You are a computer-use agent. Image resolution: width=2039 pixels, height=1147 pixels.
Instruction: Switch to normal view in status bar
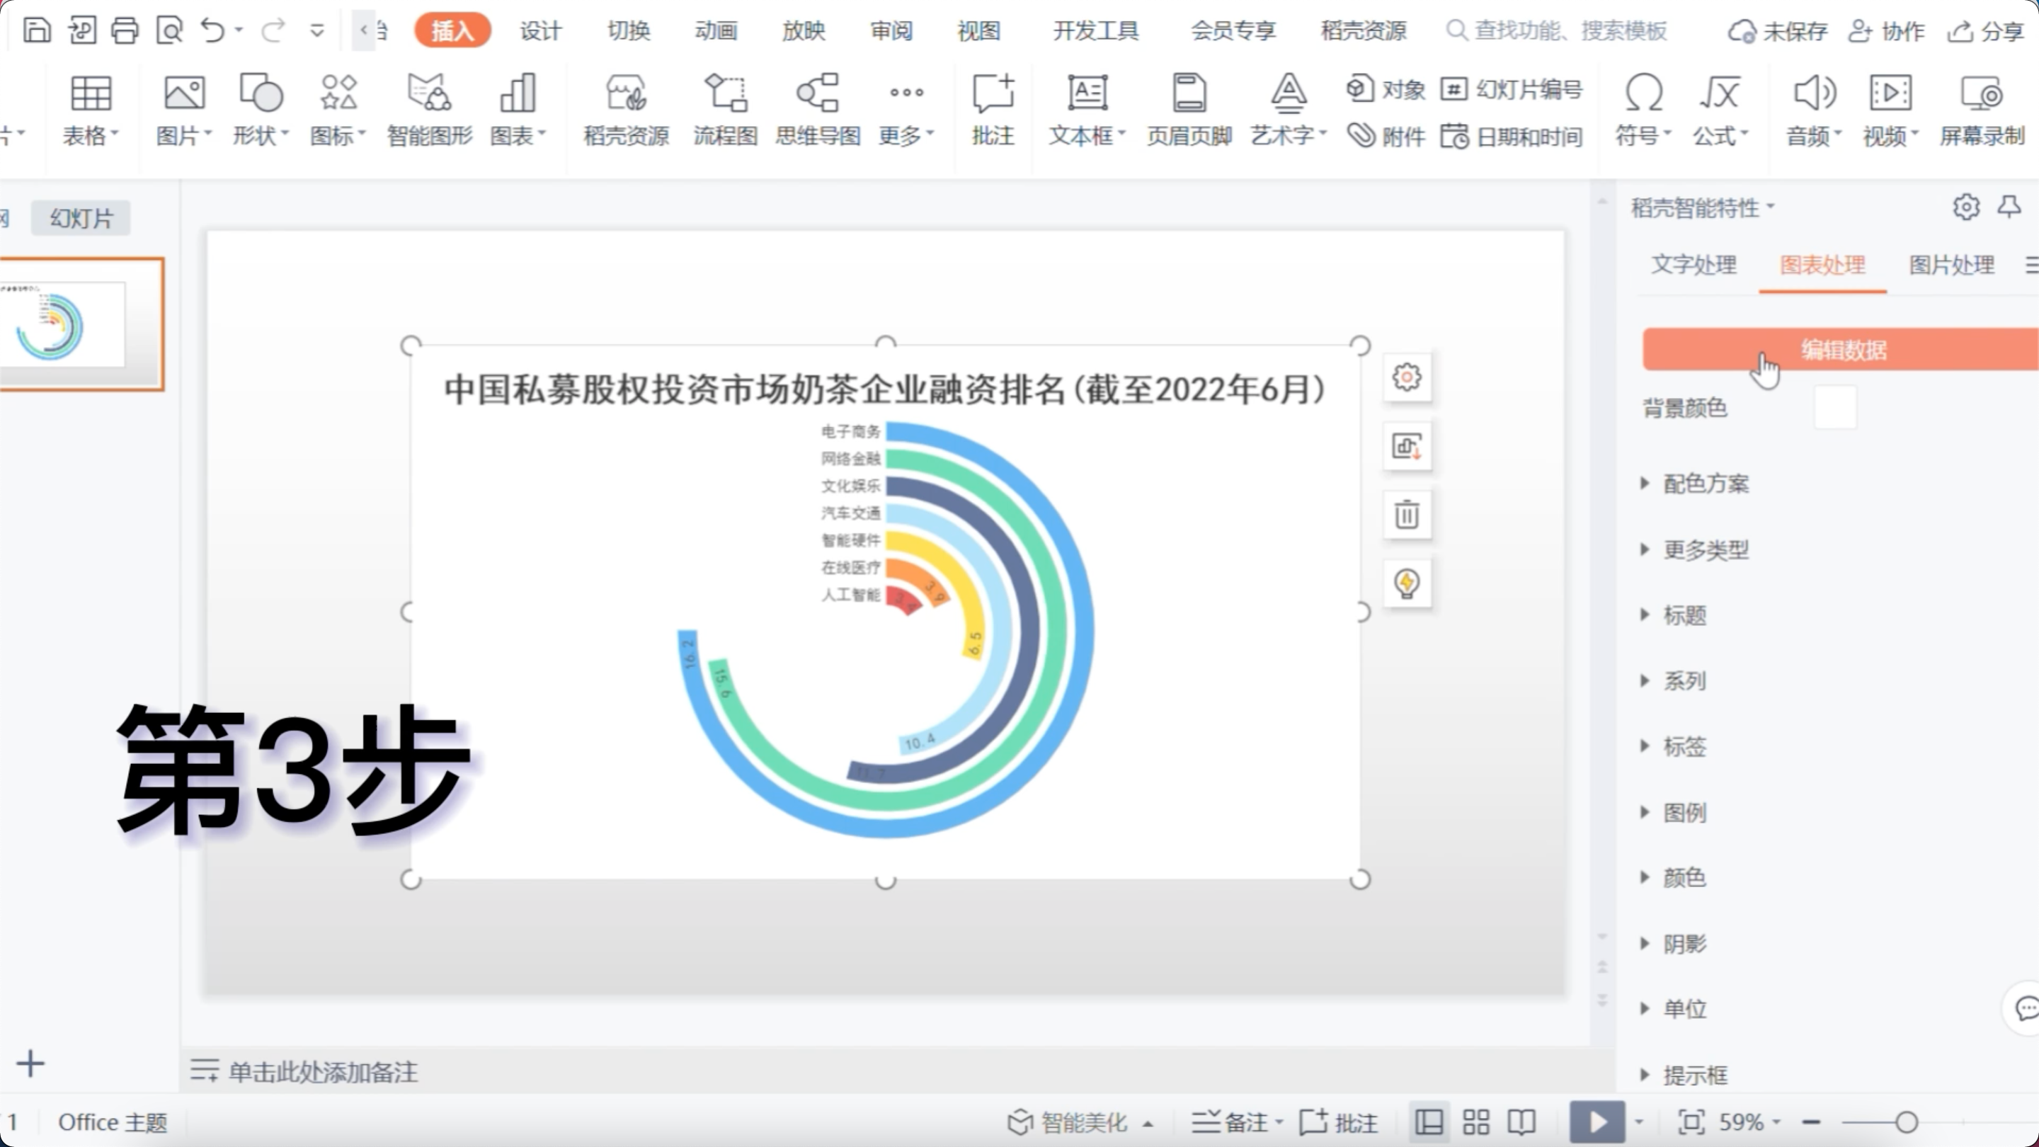pyautogui.click(x=1429, y=1122)
